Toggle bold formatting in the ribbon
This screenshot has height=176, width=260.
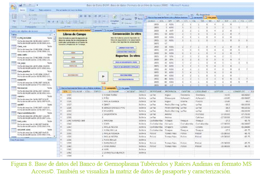(49, 22)
